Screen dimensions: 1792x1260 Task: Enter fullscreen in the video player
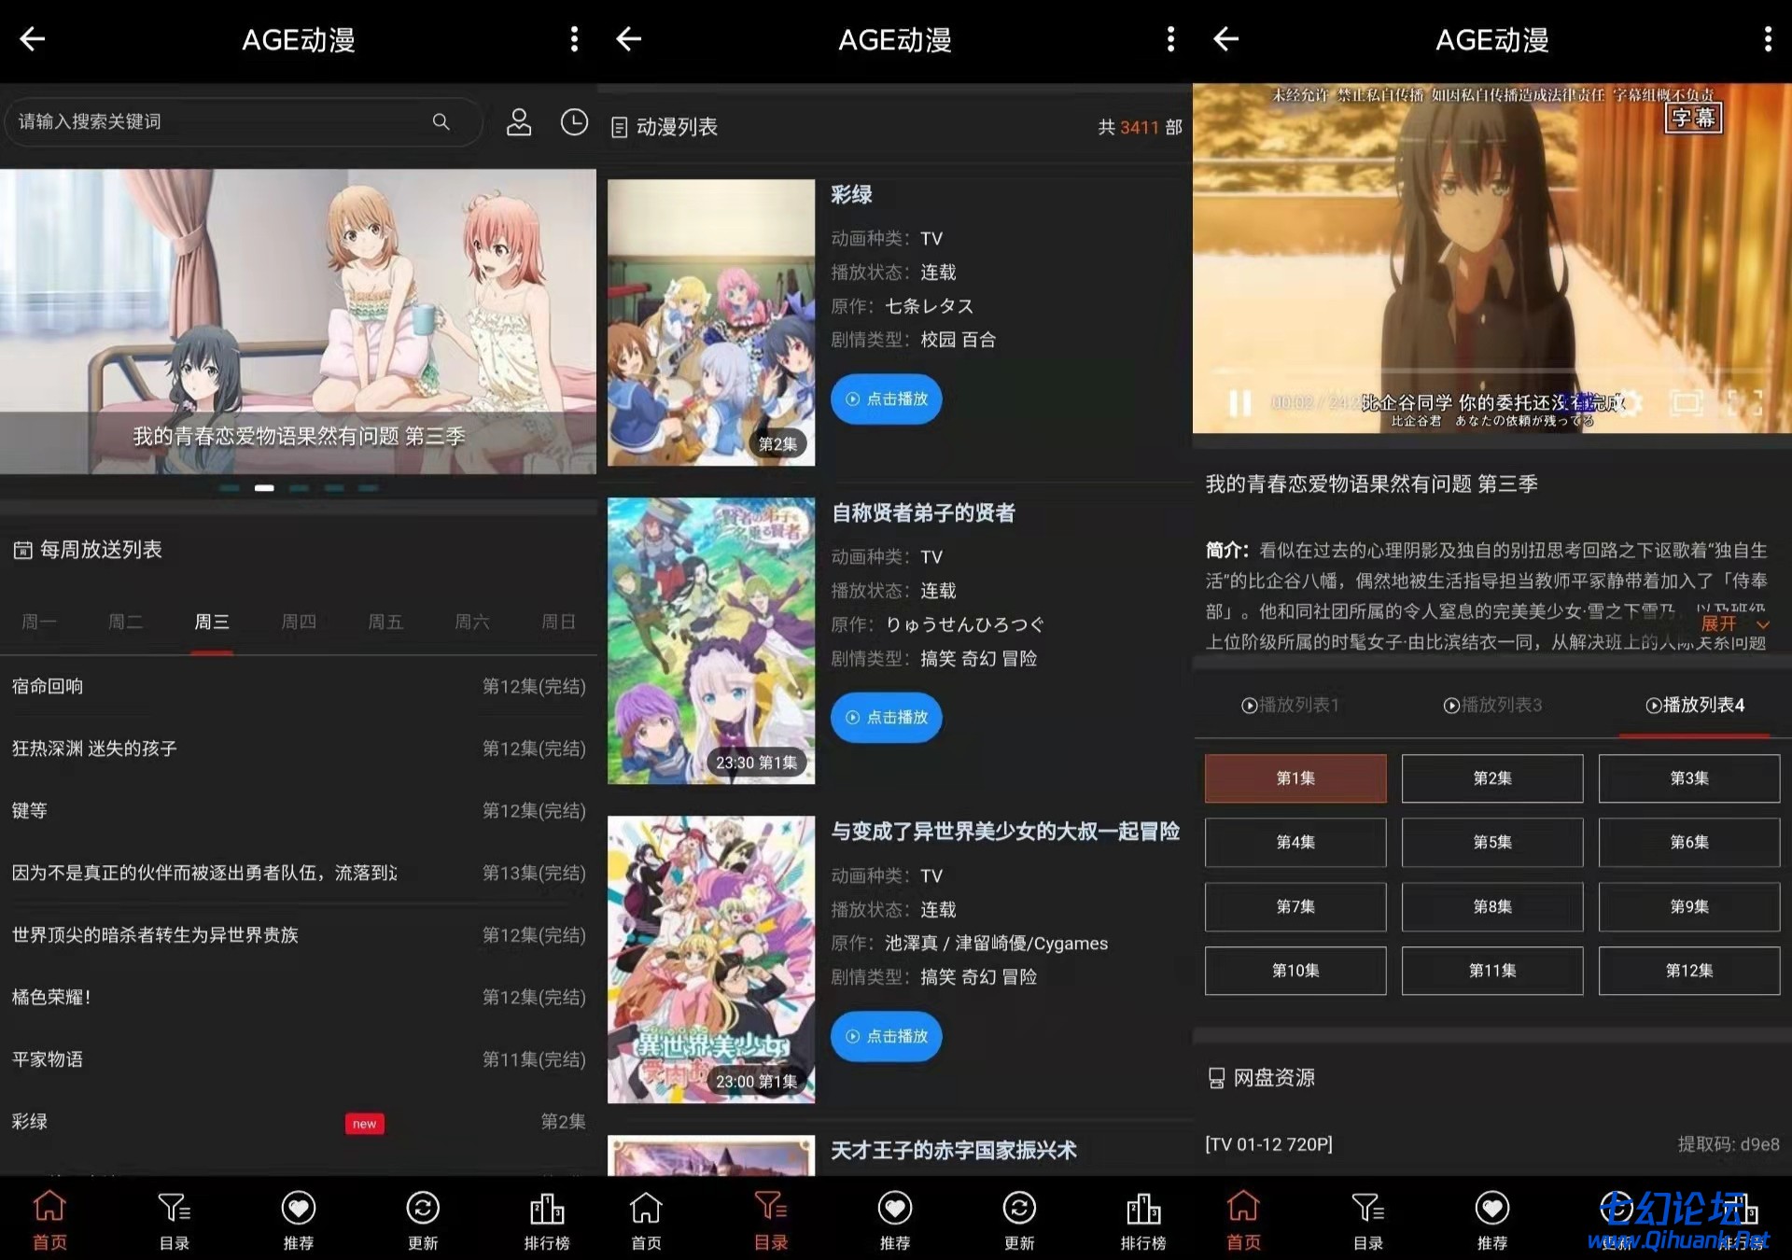point(1744,402)
